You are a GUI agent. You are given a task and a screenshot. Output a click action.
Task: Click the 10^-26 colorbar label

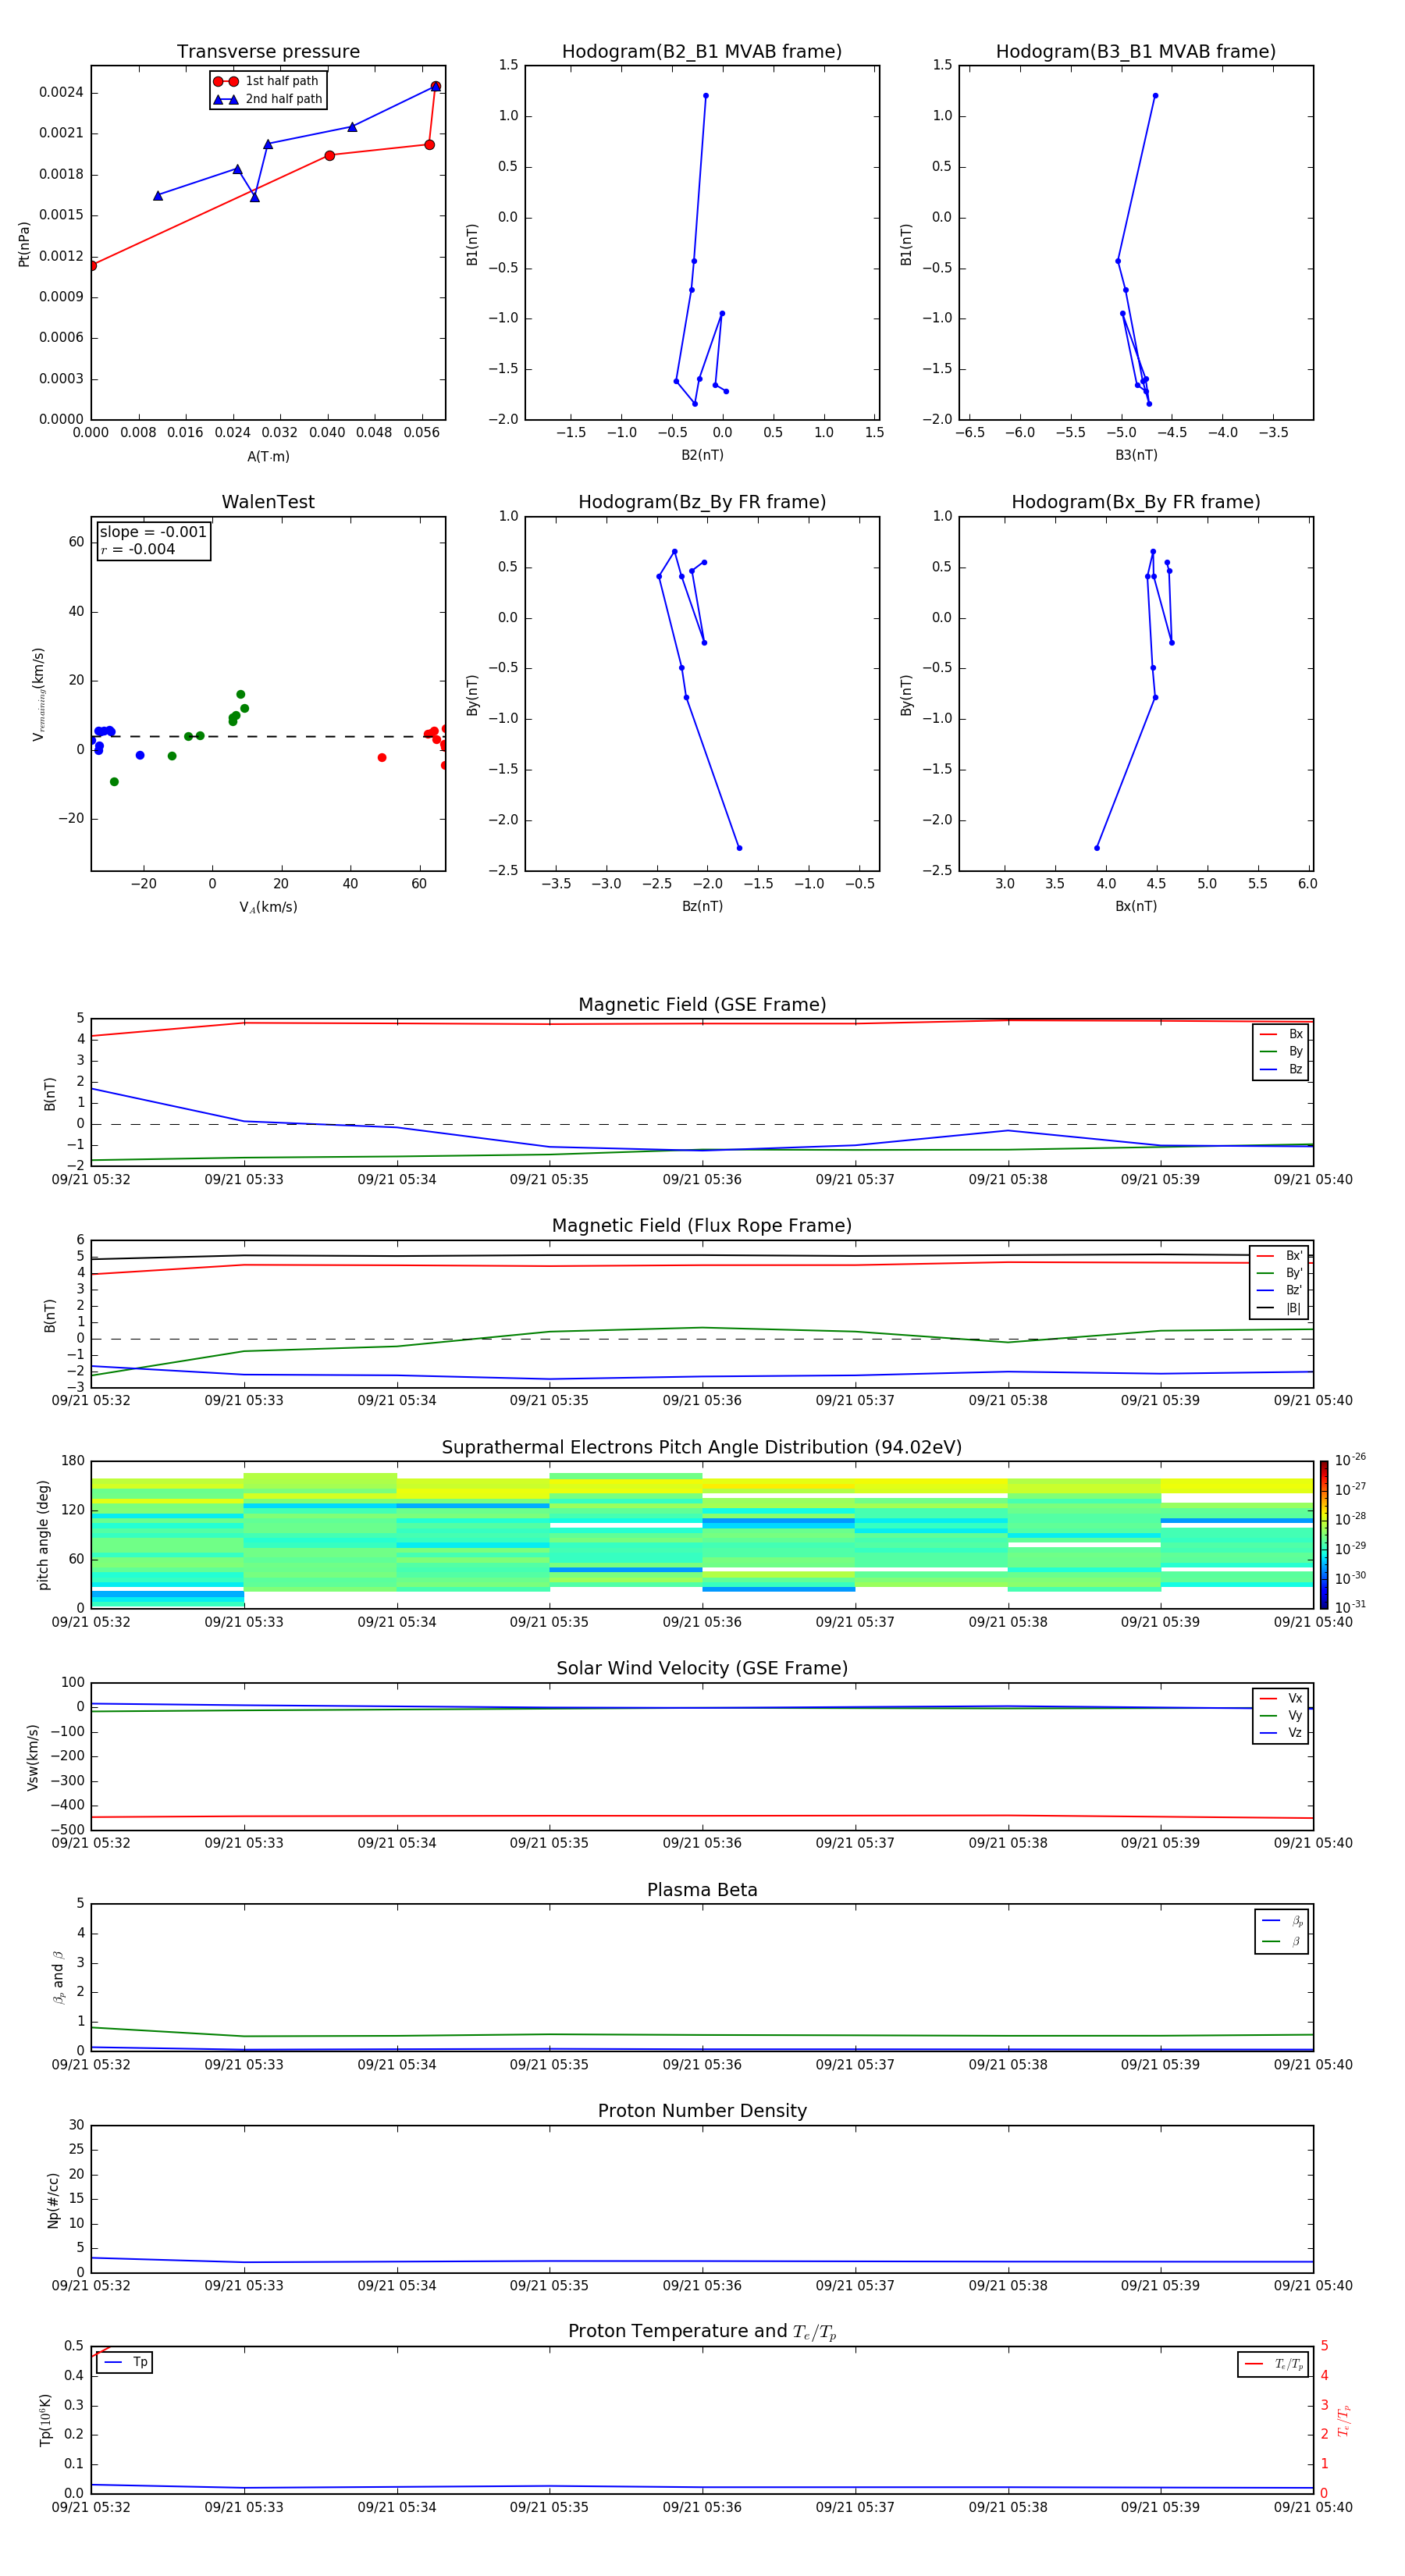point(1351,1461)
